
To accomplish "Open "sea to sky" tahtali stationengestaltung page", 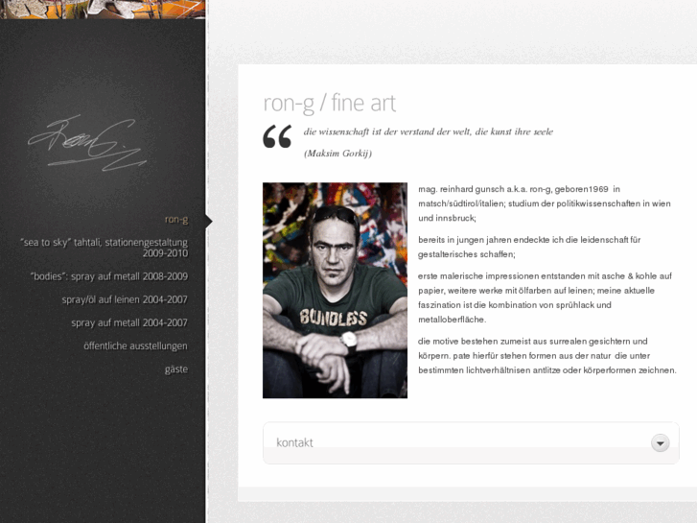I will 104,248.
